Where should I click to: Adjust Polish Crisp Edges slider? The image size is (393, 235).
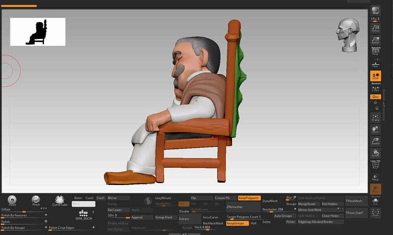(x=72, y=228)
